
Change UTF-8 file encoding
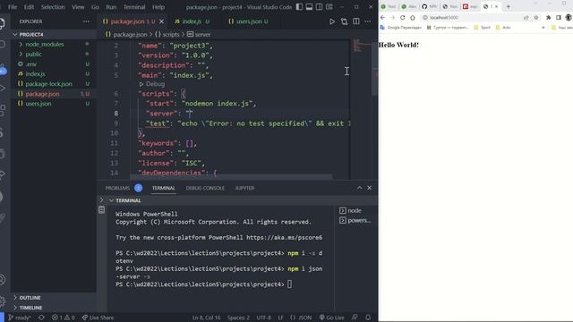[x=263, y=318]
